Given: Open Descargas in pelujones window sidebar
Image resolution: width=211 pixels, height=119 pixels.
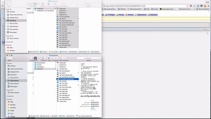Looking at the screenshot, I should click(x=14, y=87).
